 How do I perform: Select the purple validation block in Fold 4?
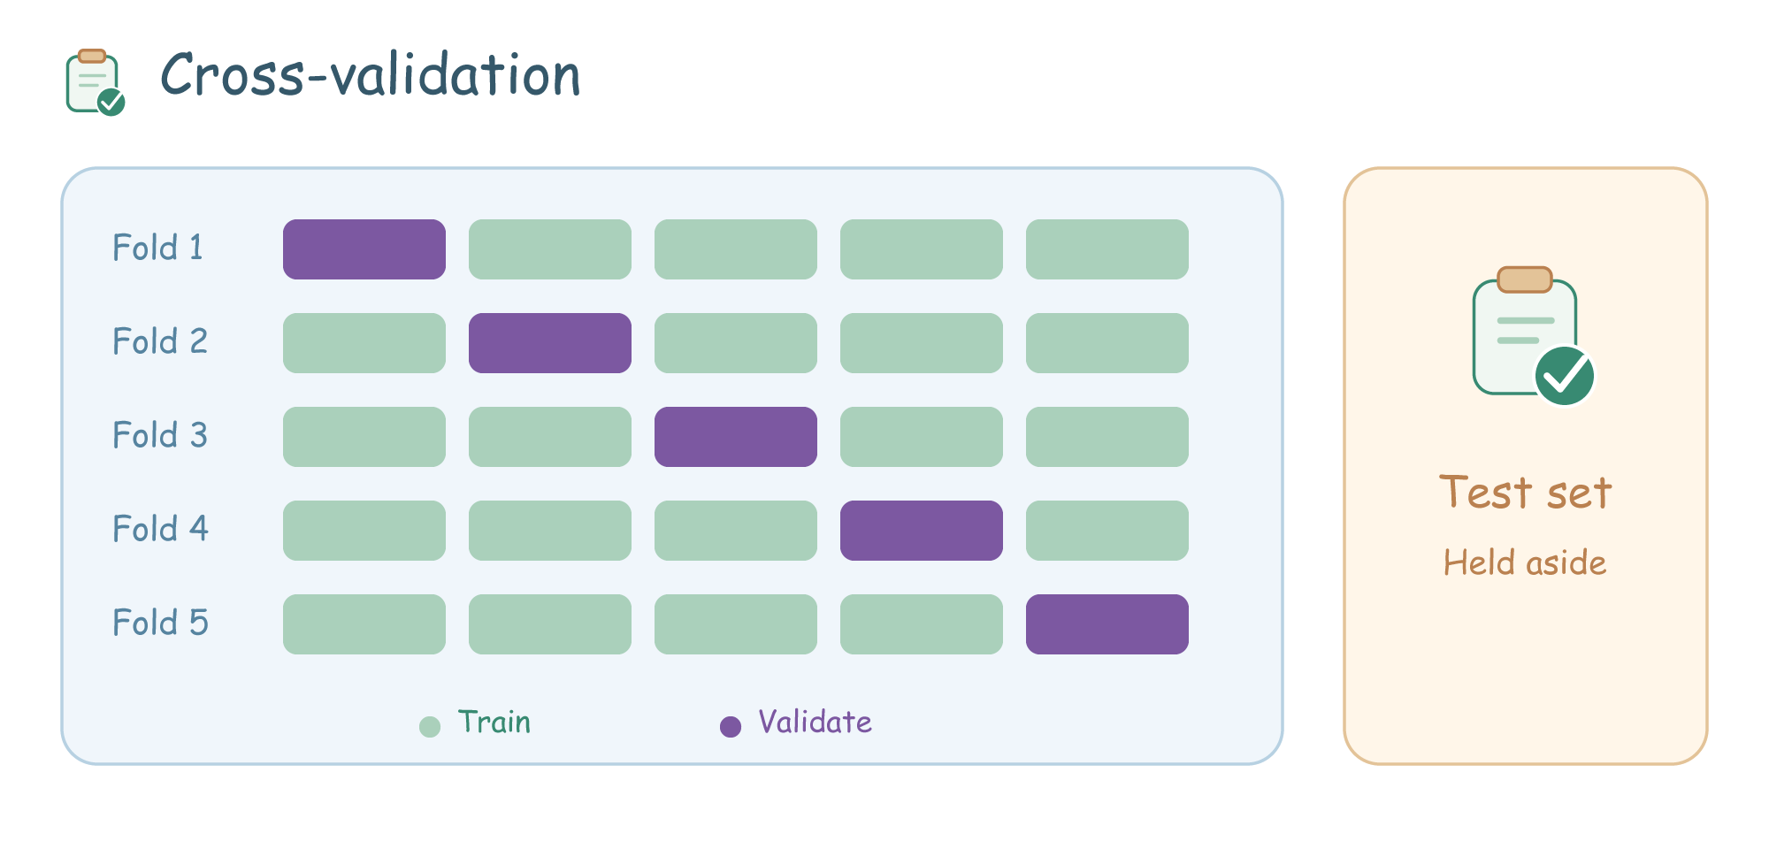pyautogui.click(x=922, y=531)
